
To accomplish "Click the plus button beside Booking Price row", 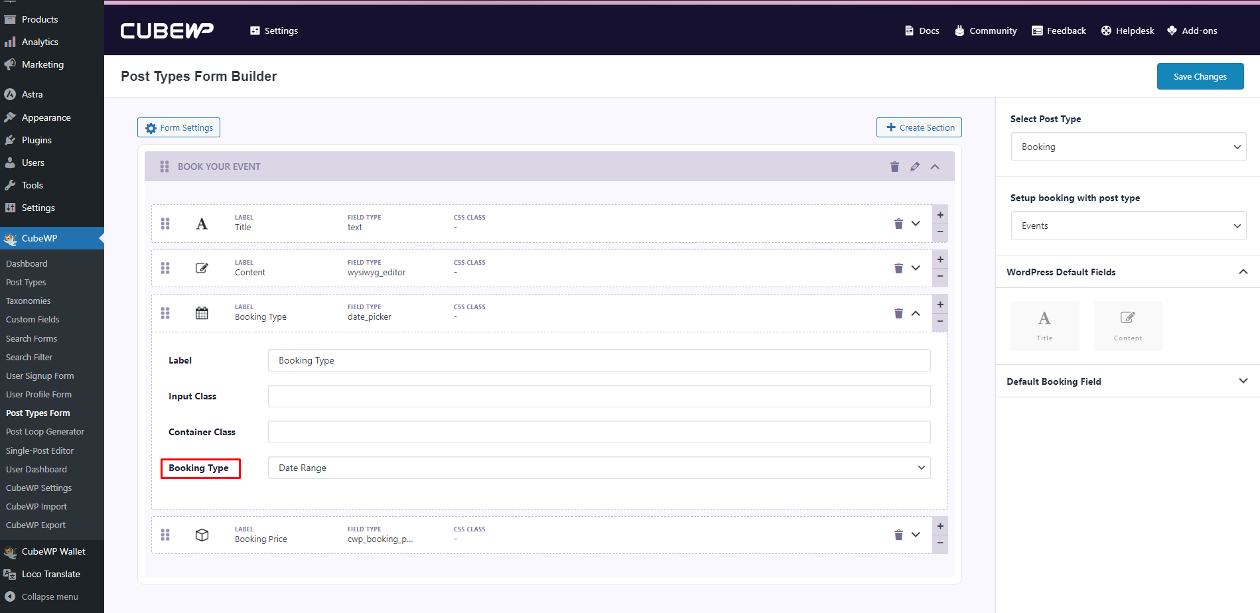I will (x=940, y=526).
